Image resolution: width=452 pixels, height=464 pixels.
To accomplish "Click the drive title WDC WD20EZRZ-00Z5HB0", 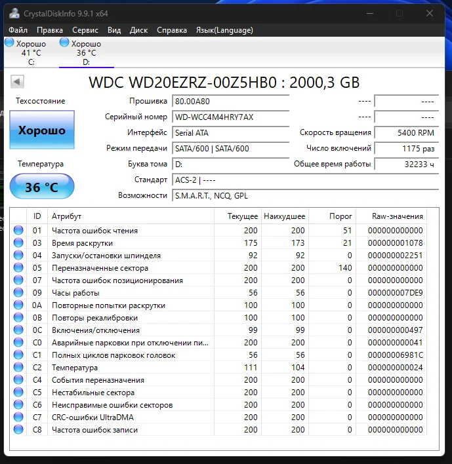I will tap(183, 83).
